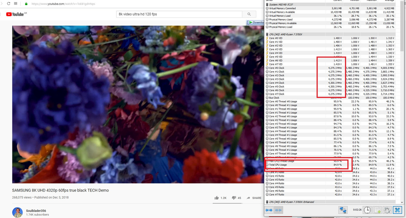Select the Physical Memory Used row

[330, 19]
